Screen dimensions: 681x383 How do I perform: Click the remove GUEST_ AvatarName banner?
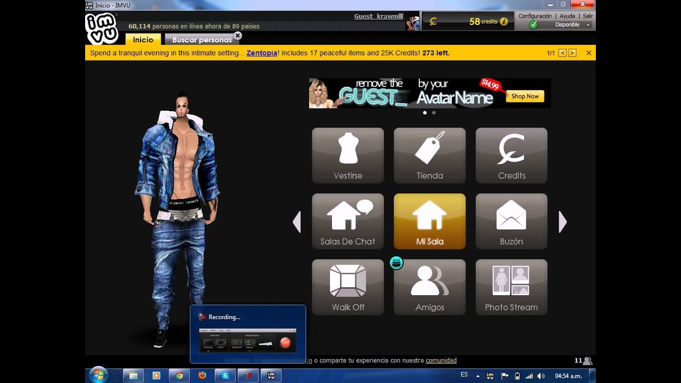(430, 93)
